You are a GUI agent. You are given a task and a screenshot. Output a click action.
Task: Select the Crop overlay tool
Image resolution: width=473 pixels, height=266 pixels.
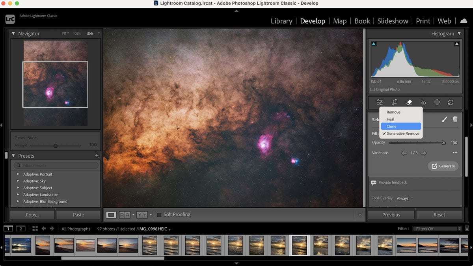coord(395,102)
